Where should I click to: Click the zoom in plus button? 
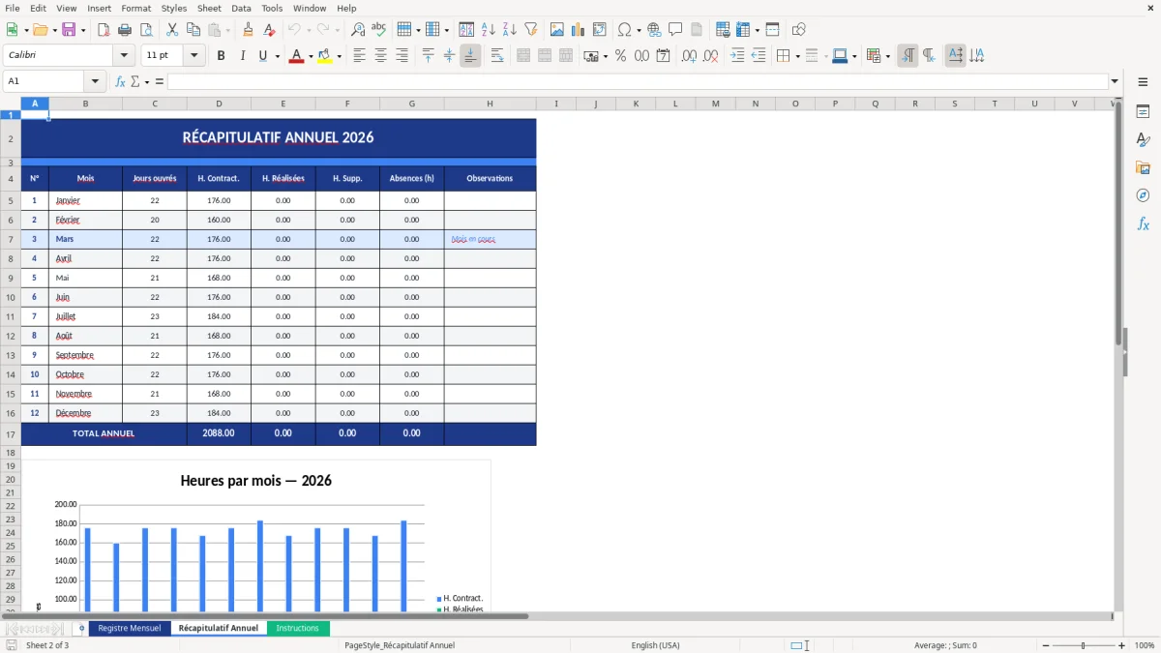point(1122,645)
